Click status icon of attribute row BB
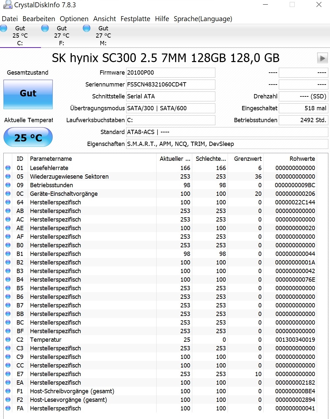Screen dimensions: 330x419 pos(8,314)
